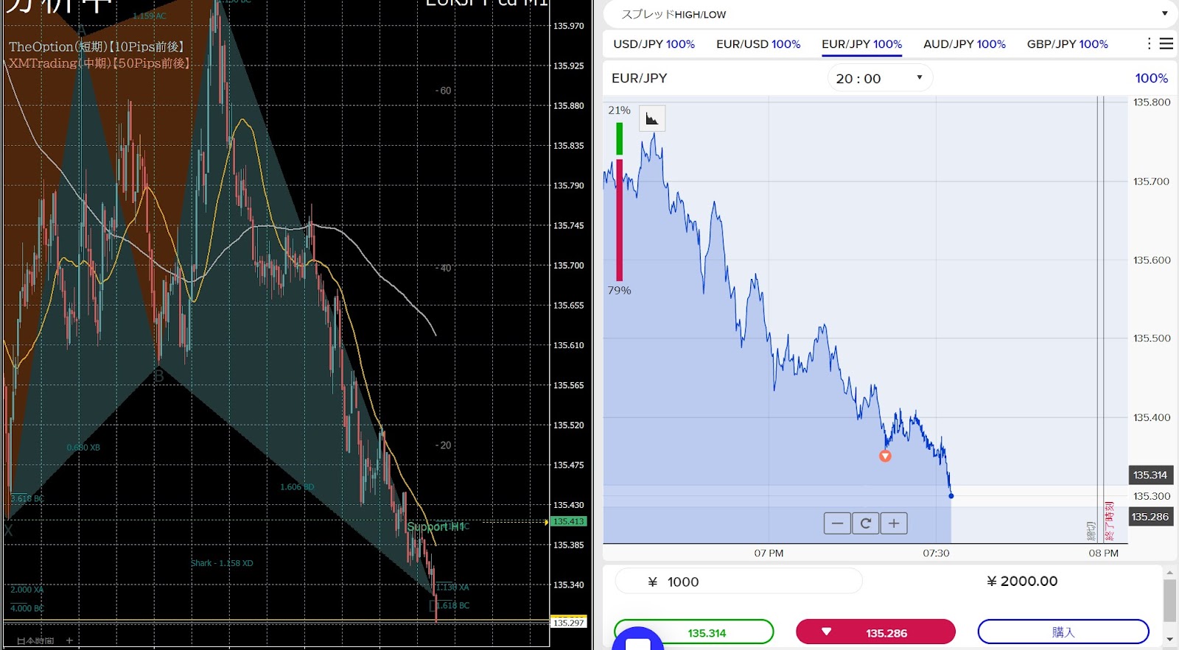1179x650 pixels.
Task: Click the ¥1000 investment amount field
Action: tap(738, 582)
